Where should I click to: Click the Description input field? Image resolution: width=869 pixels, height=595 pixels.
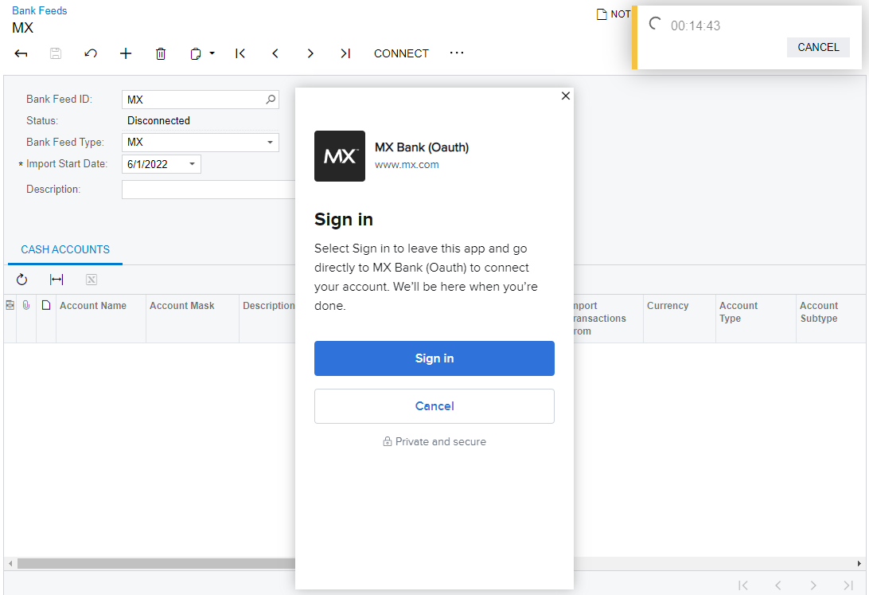point(208,189)
